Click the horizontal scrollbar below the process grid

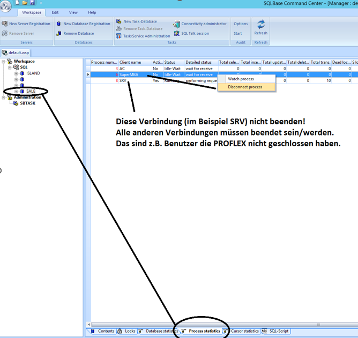click(x=214, y=325)
